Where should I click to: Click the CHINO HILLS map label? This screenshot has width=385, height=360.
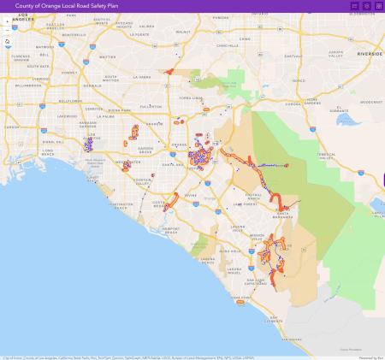(x=228, y=45)
